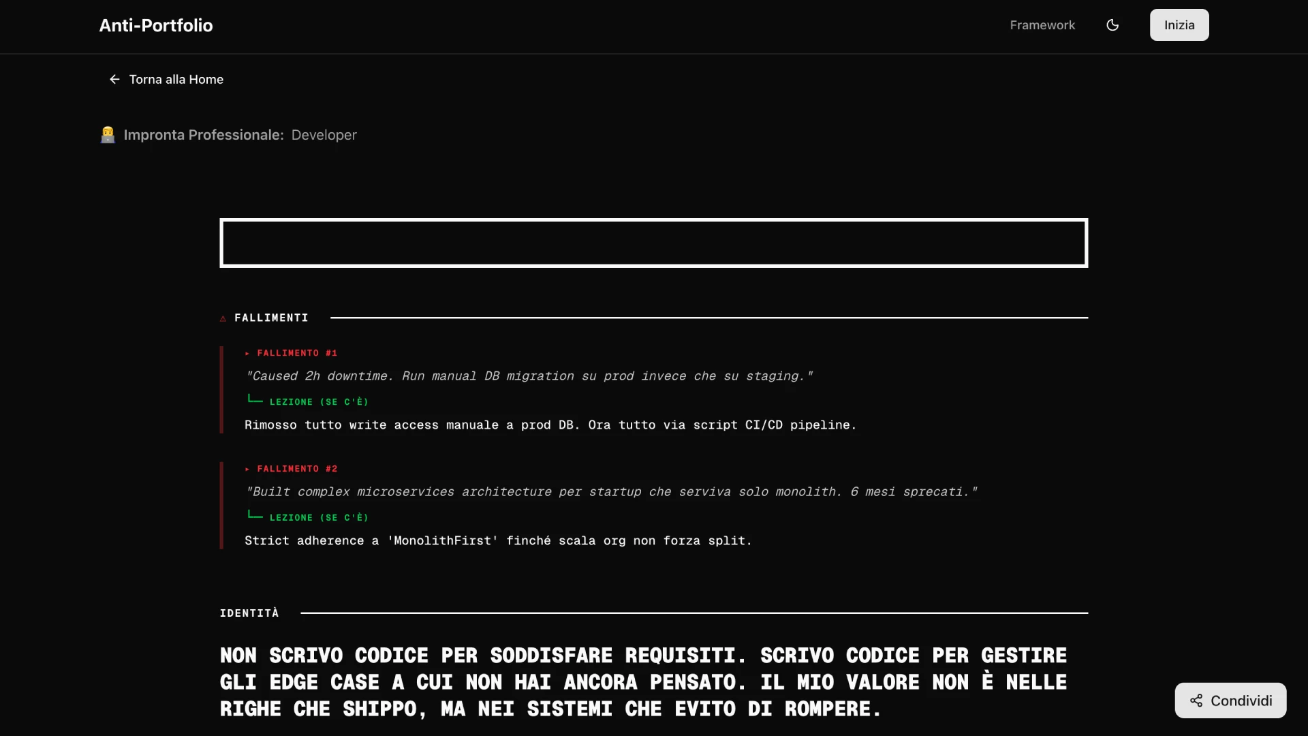Click the back arrow next to Torna alla Home
1308x736 pixels.
click(x=114, y=79)
